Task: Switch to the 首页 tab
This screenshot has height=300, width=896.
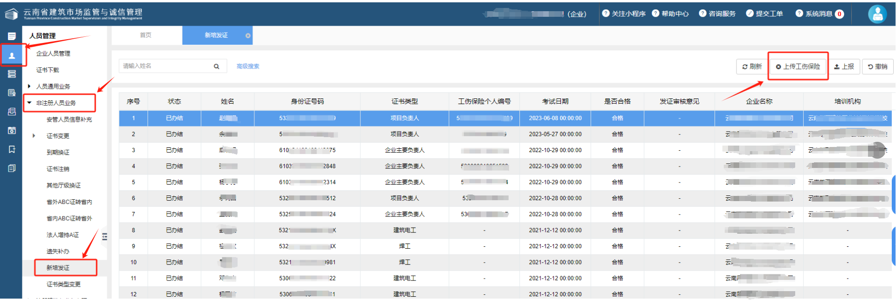Action: 146,35
